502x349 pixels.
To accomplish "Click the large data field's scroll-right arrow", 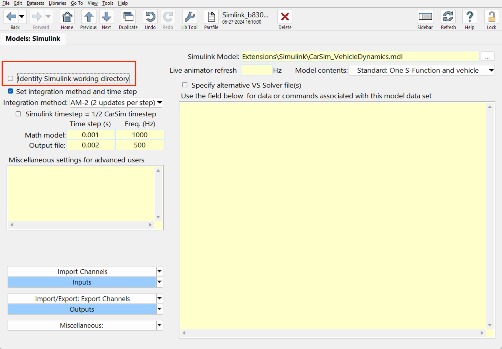I will coord(482,333).
